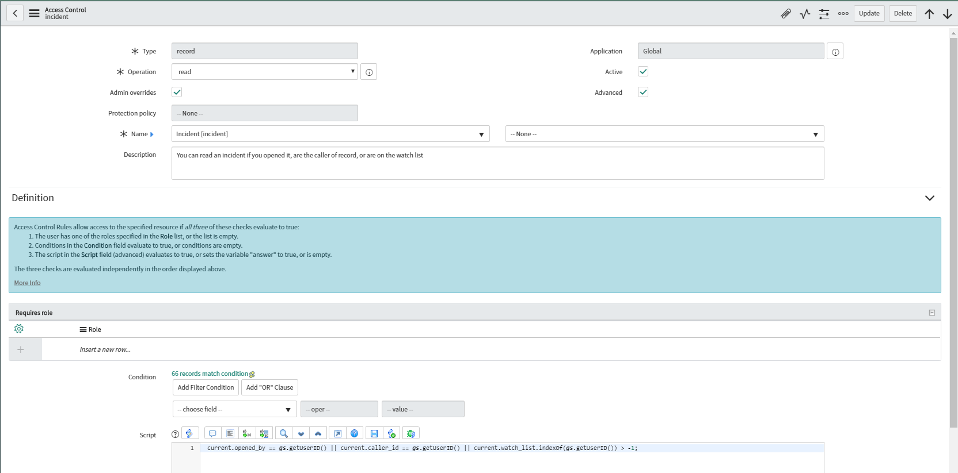This screenshot has height=473, width=958.
Task: Click the Role column hamburger menu
Action: click(83, 330)
